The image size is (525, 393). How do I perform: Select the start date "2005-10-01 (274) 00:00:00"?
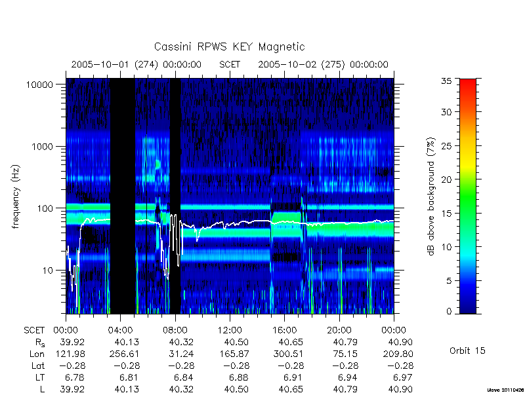tap(136, 64)
